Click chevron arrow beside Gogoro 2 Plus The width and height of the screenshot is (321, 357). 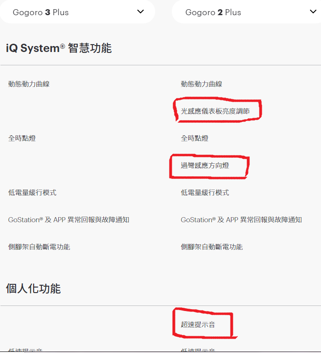pos(313,12)
